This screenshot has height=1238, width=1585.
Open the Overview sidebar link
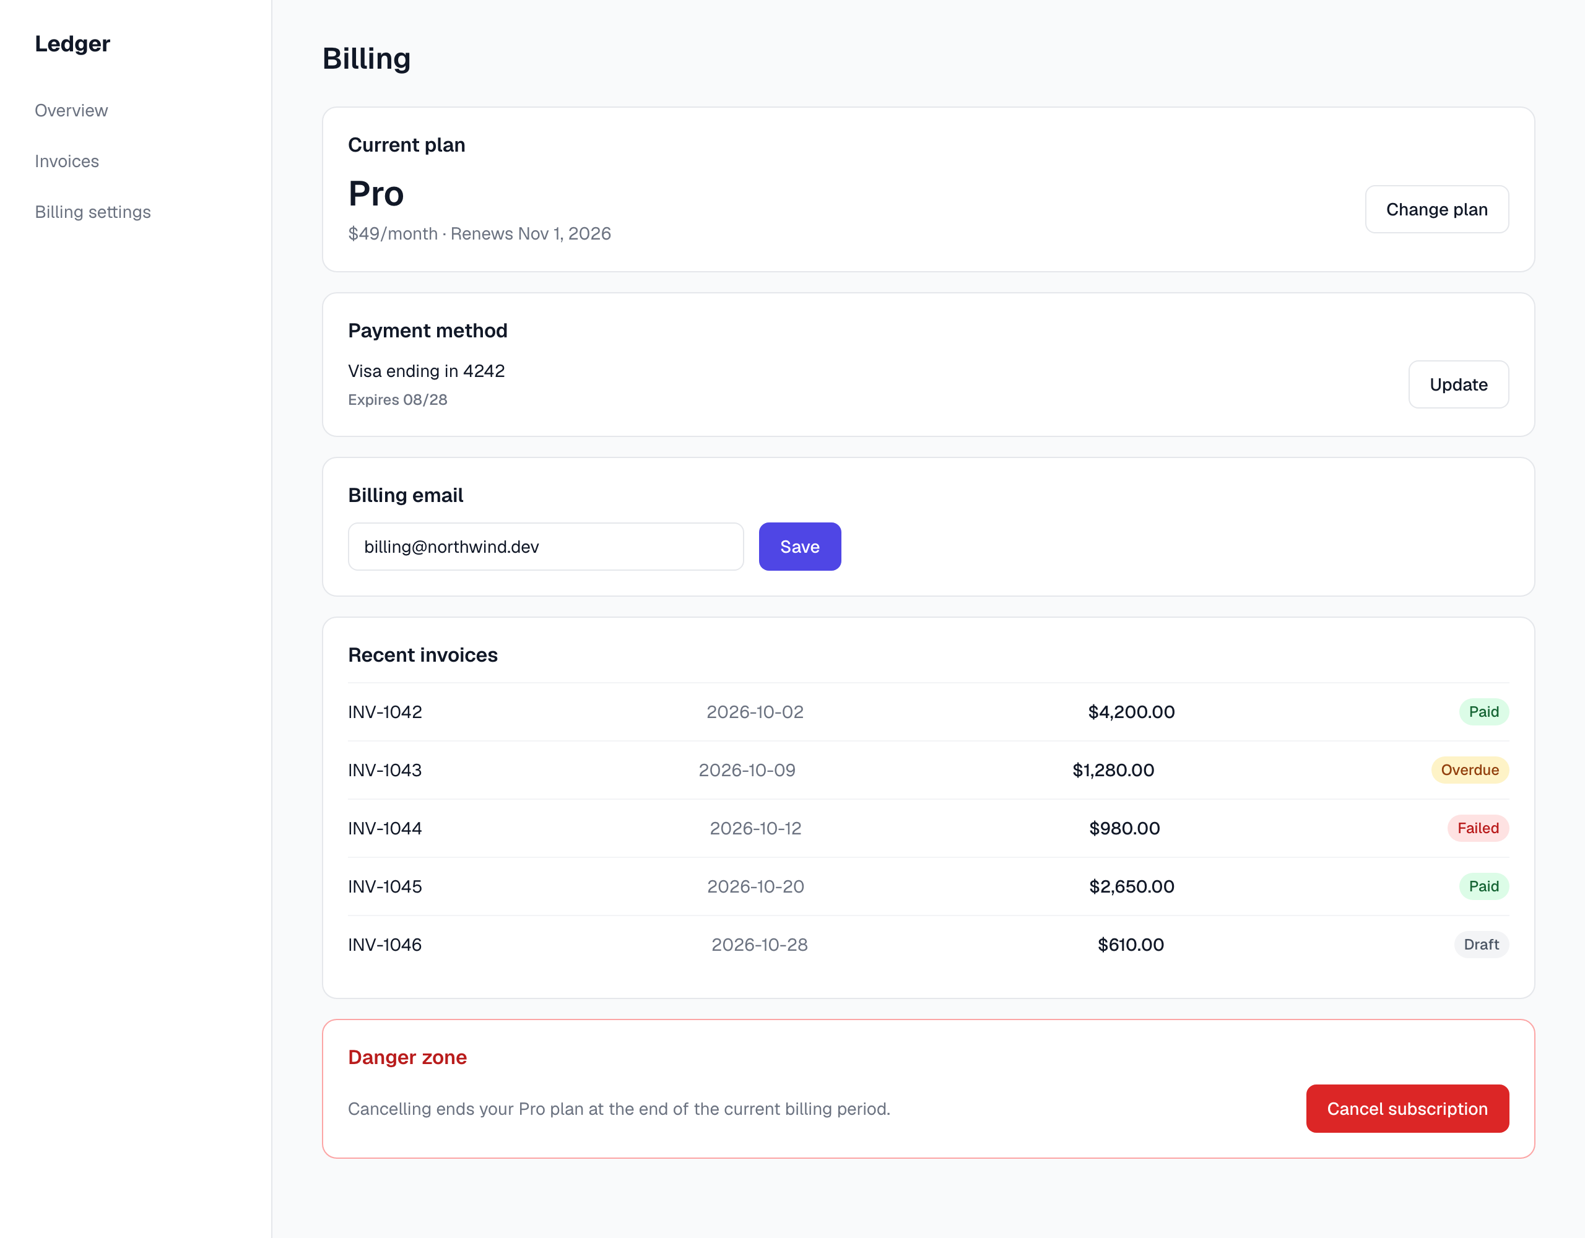tap(71, 110)
